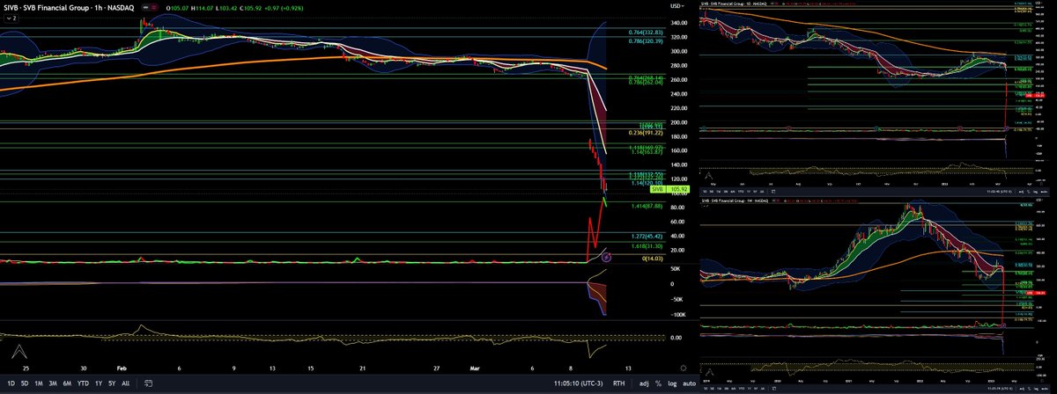
Task: Select the 5D range on main chart
Action: point(26,384)
